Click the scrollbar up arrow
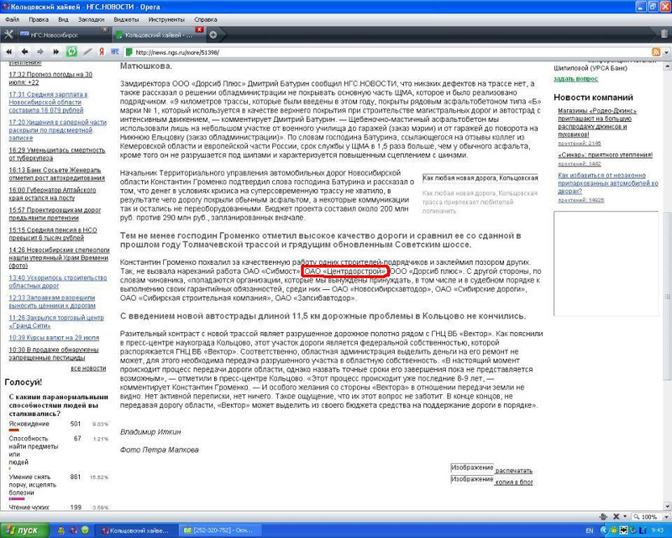 (x=667, y=67)
